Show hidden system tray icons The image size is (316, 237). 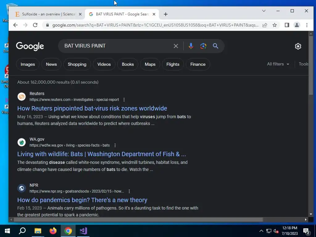[x=261, y=231]
